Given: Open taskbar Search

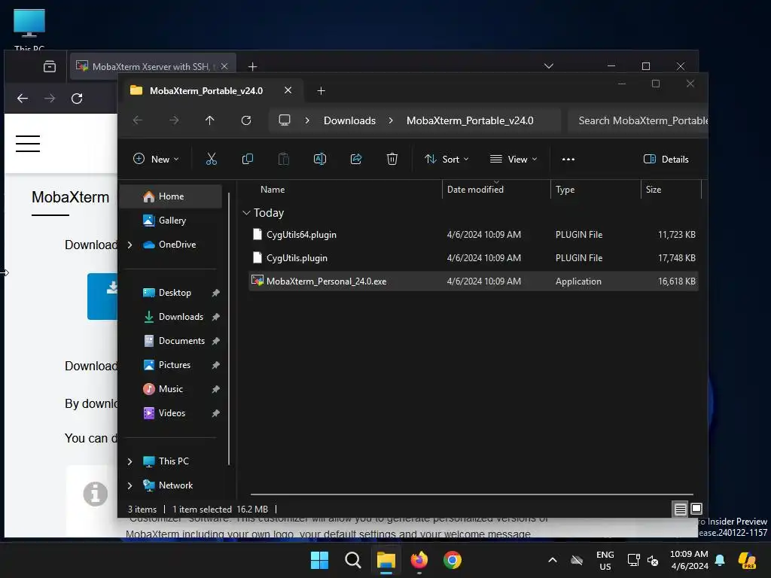Looking at the screenshot, I should (x=353, y=560).
